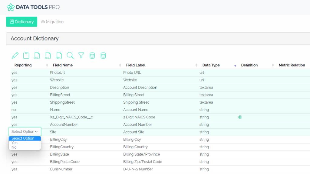
Task: Switch to the Dictionary tab
Action: [x=21, y=21]
